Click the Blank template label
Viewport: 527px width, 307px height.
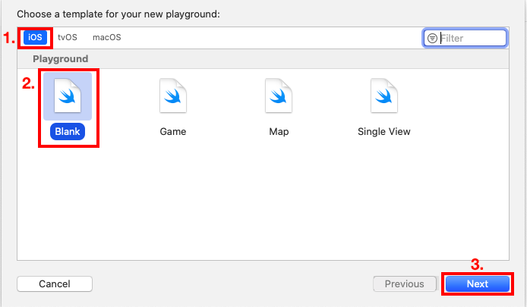68,132
